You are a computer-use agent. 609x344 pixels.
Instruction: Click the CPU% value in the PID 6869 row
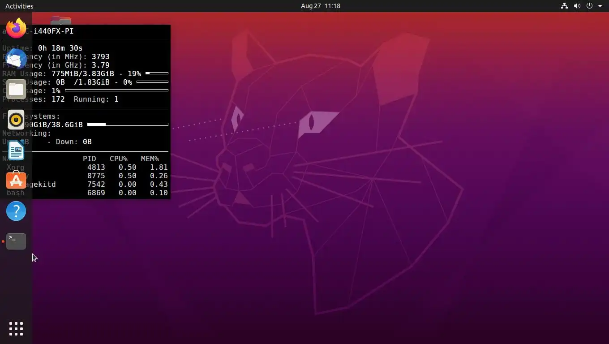[128, 193]
